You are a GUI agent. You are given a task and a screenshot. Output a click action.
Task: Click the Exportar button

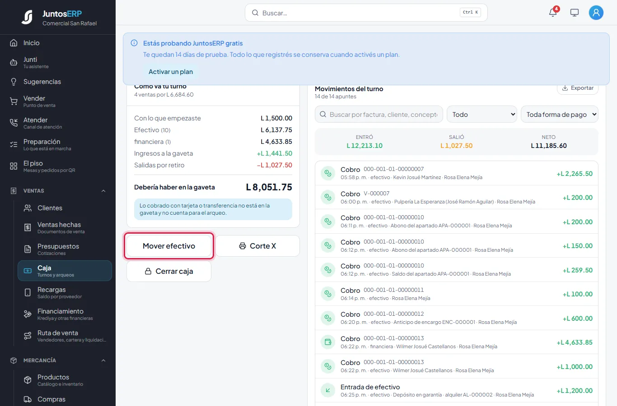pos(578,88)
